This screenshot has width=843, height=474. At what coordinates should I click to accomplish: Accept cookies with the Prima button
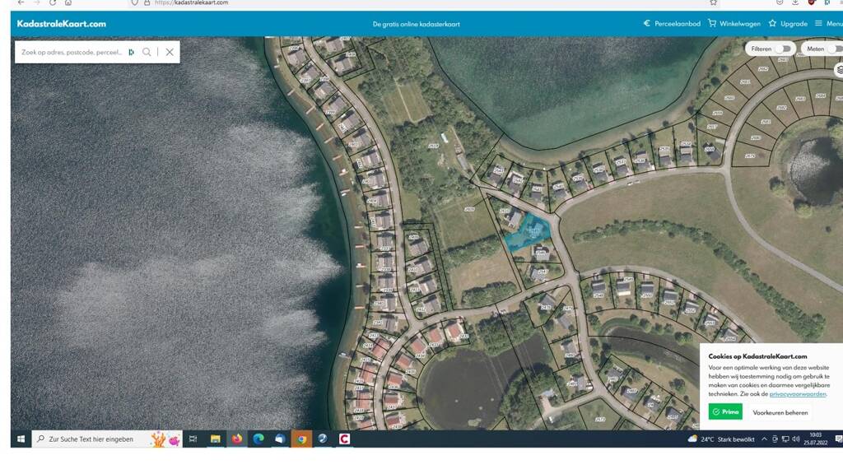pos(725,411)
